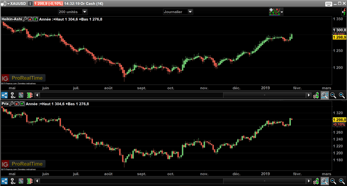347x186 pixels.
Task: Click the left scroll arrow under upper chart
Action: pos(37,95)
